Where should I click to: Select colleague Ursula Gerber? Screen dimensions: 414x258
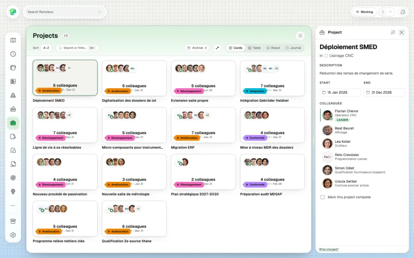(x=362, y=183)
